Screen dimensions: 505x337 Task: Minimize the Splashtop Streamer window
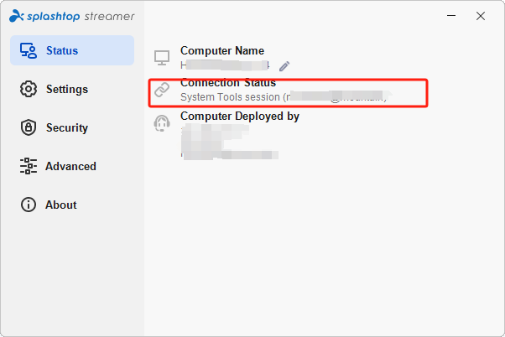451,15
